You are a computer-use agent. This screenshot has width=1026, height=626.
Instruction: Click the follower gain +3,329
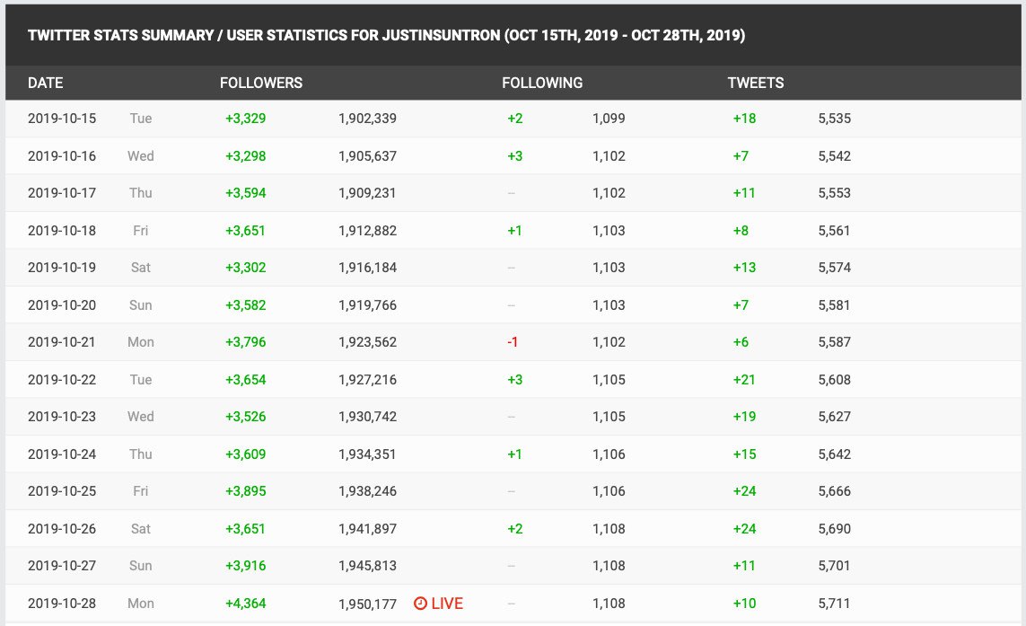pyautogui.click(x=245, y=119)
